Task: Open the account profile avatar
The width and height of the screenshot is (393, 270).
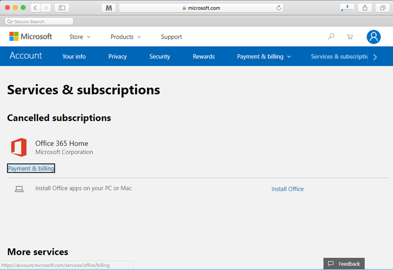Action: click(x=373, y=37)
